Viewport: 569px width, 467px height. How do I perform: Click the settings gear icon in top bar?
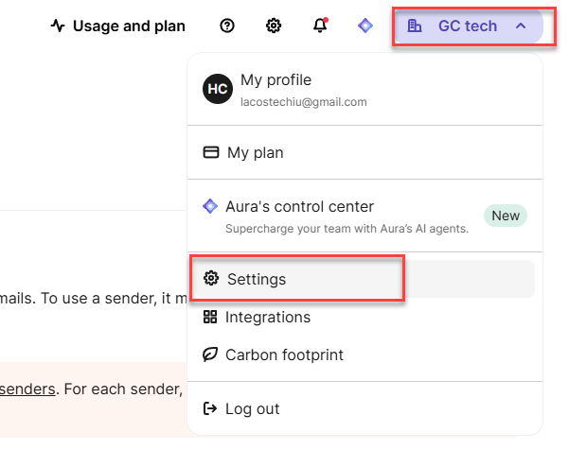tap(274, 26)
